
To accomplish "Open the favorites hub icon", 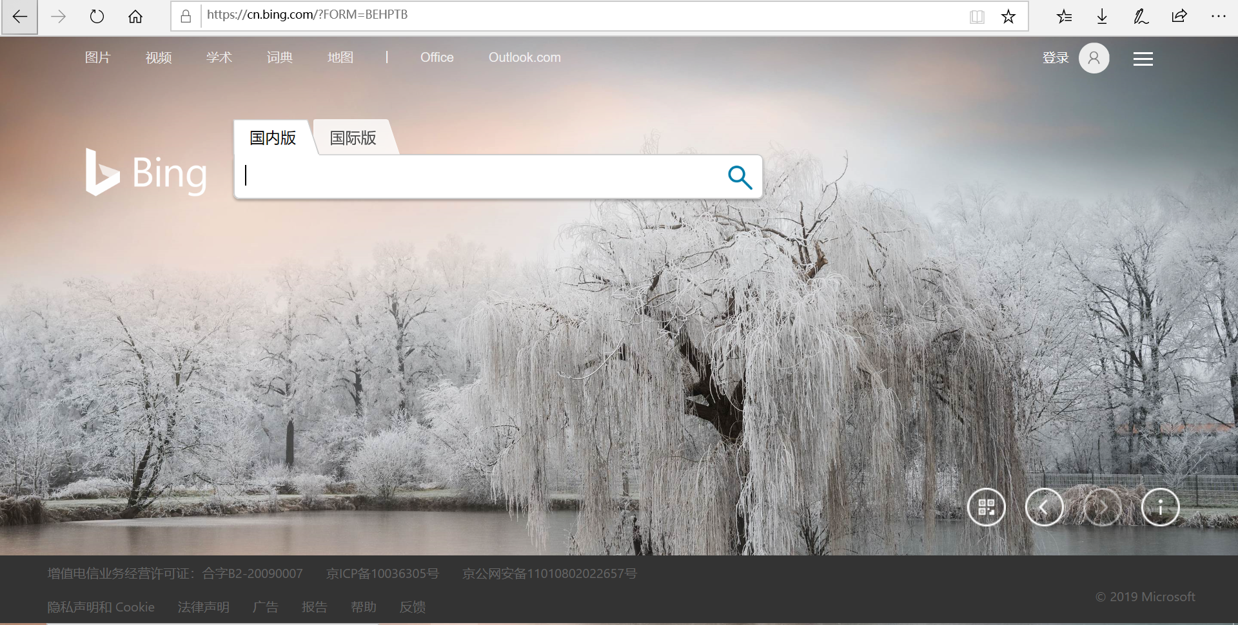I will 1064,17.
